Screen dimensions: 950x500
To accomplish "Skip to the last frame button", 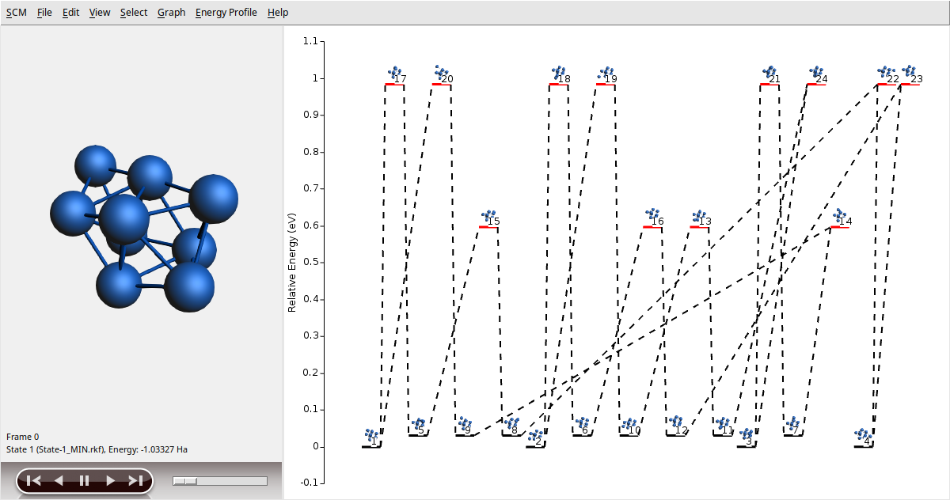I will [x=135, y=480].
